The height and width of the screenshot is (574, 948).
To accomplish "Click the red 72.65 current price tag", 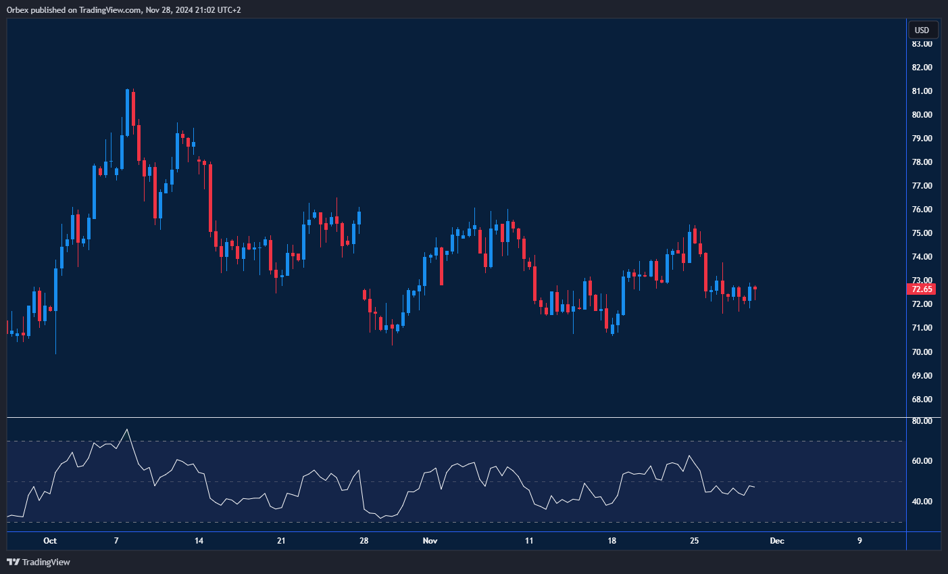I will tap(922, 289).
